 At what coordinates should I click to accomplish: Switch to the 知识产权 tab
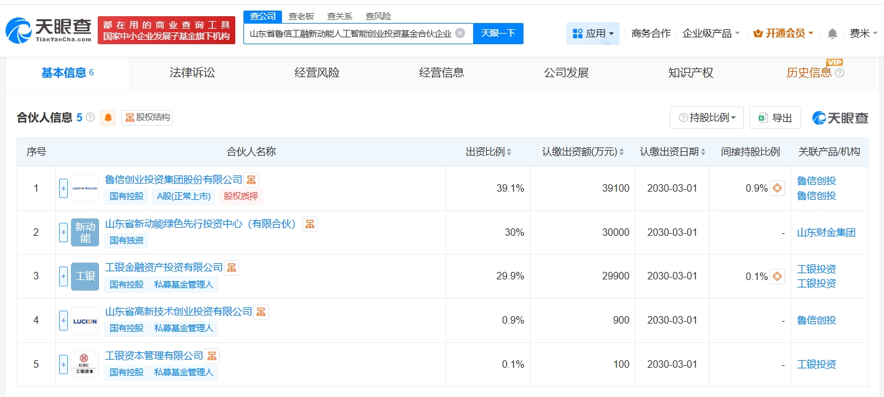(690, 73)
